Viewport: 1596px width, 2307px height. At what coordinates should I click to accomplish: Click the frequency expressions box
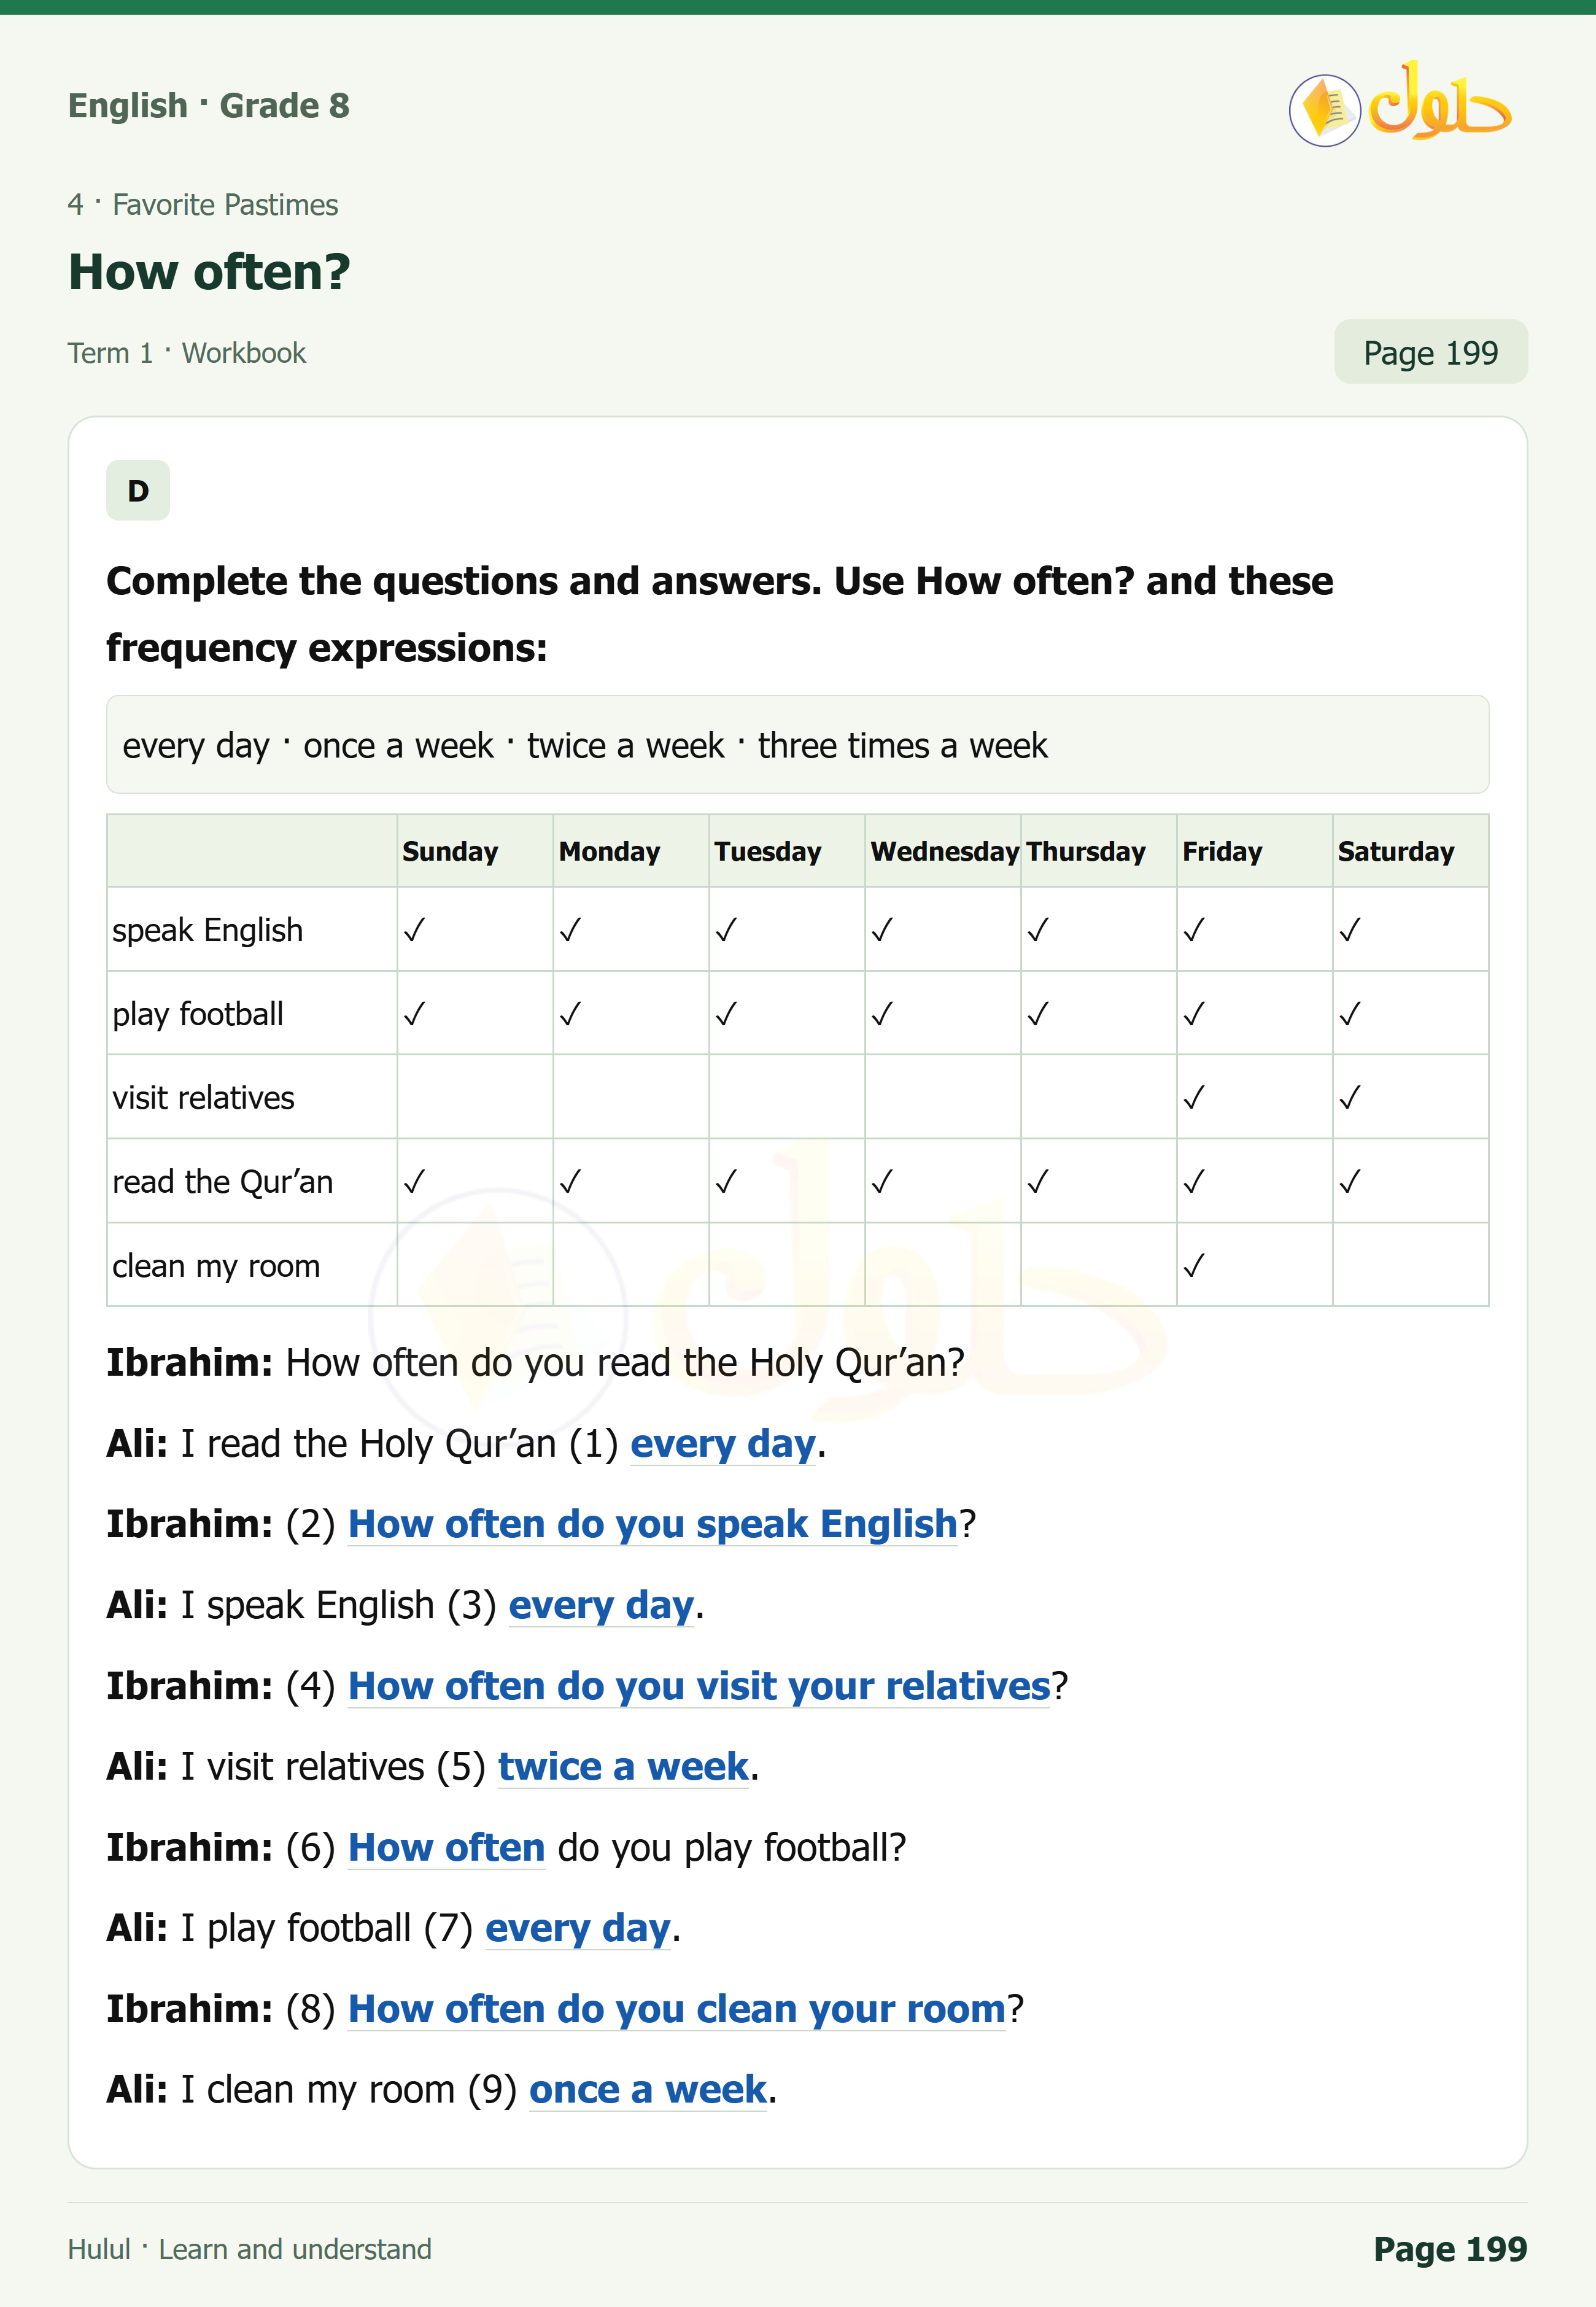tap(798, 745)
